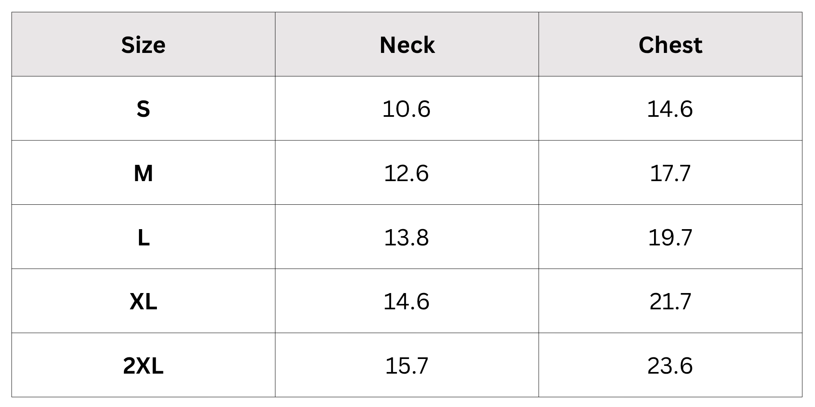The width and height of the screenshot is (815, 407).
Task: Click neck value 10.6 for size S
Action: click(406, 109)
